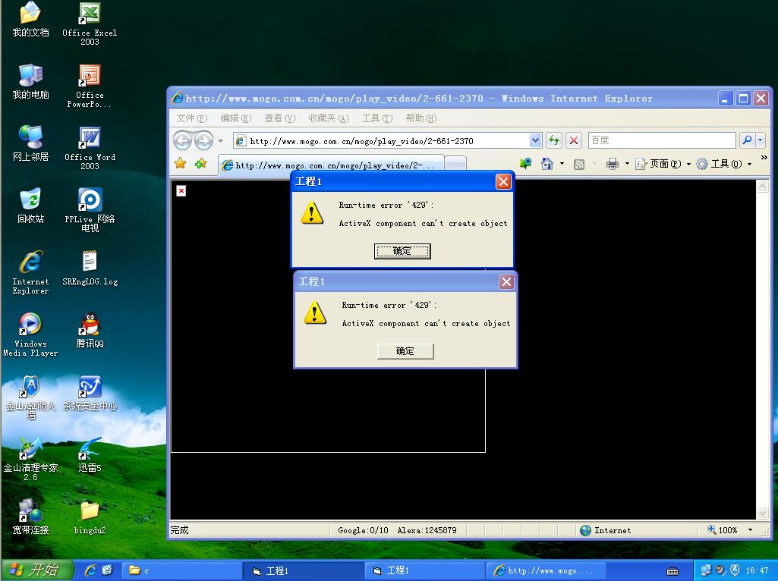Image resolution: width=778 pixels, height=581 pixels.
Task: Click the Print icon in IE toolbar
Action: point(613,164)
